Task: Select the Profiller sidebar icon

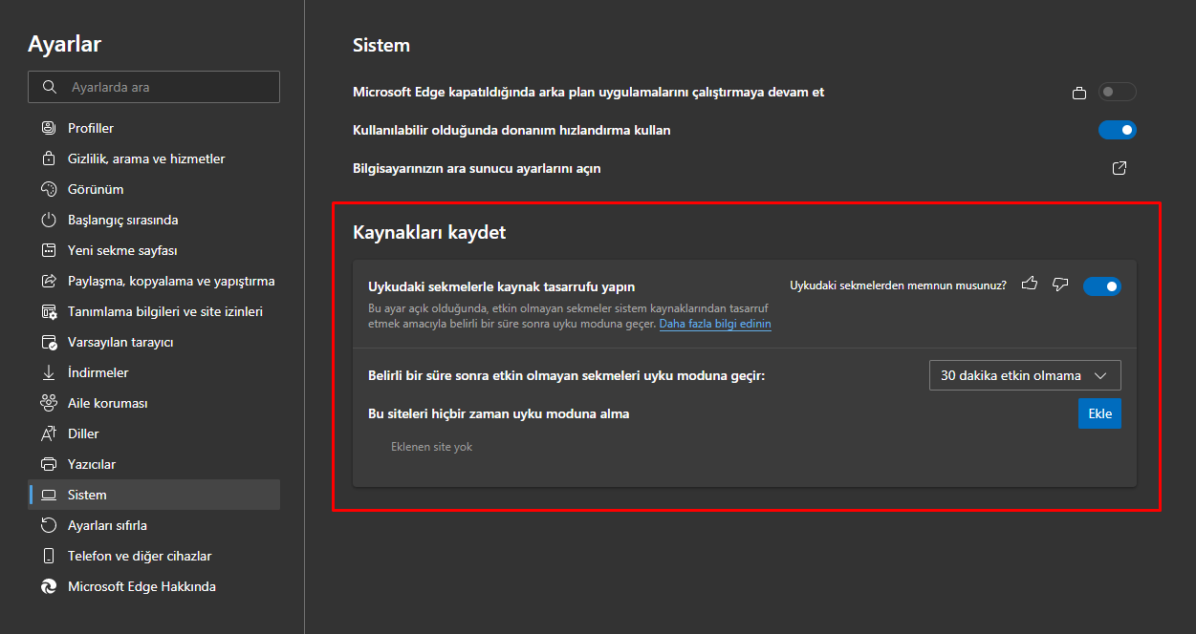Action: click(48, 127)
